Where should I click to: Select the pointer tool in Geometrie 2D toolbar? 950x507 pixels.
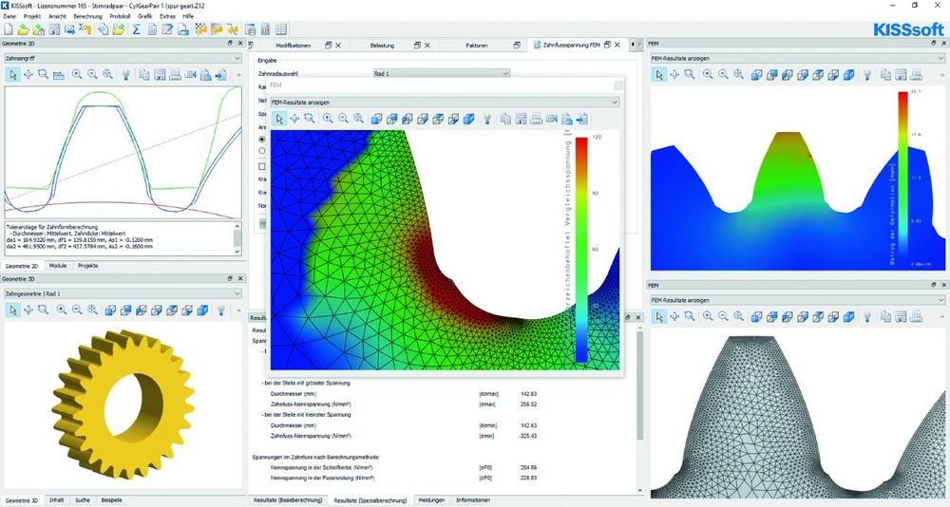12,74
